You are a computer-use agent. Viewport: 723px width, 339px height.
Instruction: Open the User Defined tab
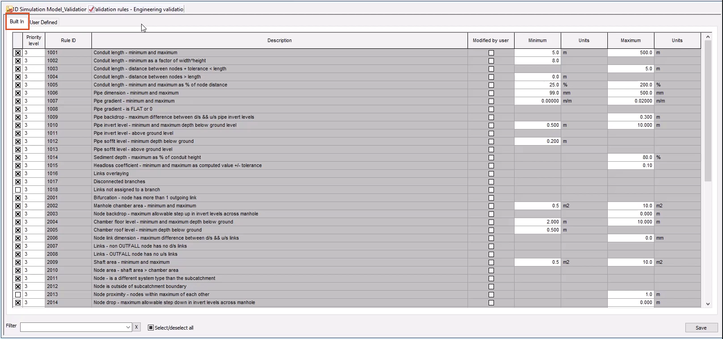(x=43, y=22)
